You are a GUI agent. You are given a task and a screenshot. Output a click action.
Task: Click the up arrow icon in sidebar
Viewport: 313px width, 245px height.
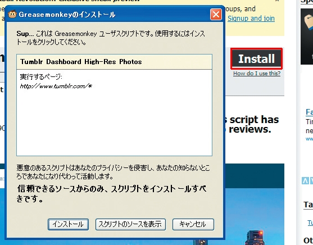pos(305,181)
